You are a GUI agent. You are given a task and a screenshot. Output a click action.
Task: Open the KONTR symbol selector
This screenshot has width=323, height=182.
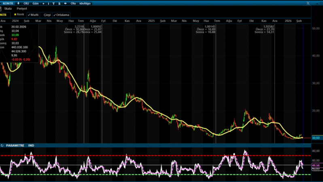8,3
